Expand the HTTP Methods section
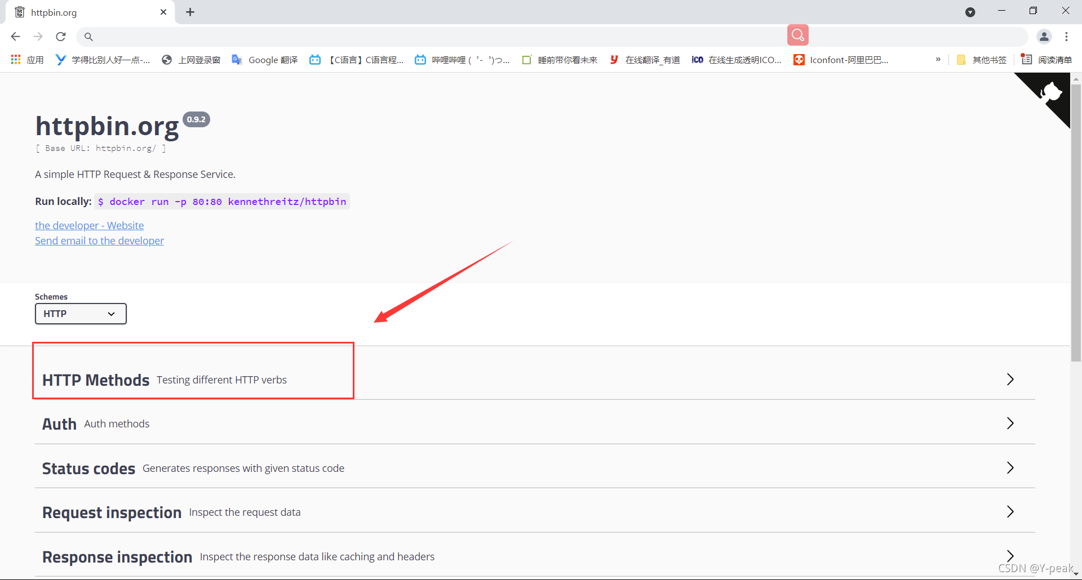The image size is (1082, 580). (96, 380)
